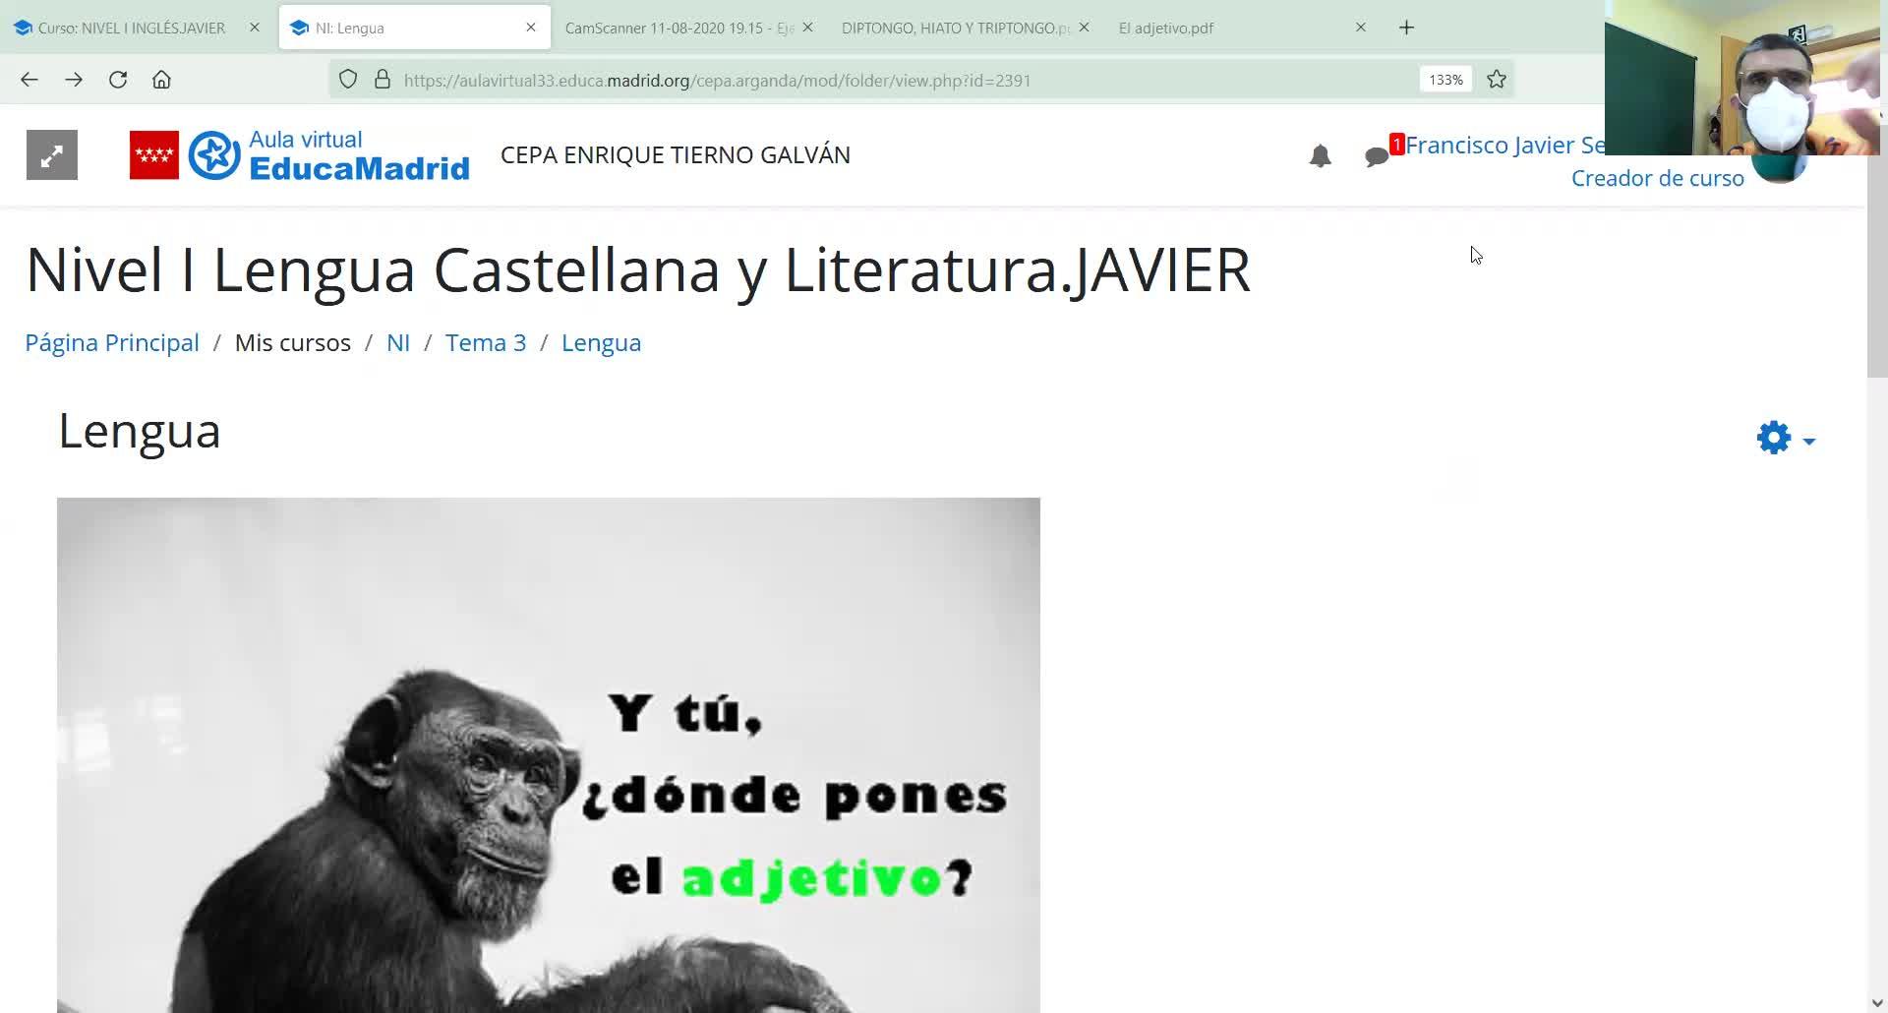Image resolution: width=1888 pixels, height=1013 pixels.
Task: Close the Curso: NIVEL I INGLÉS.JAVIER tab
Action: pyautogui.click(x=255, y=28)
